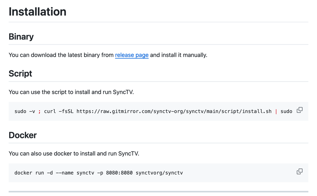Screen dimensions: 317x196
Task: Copy the docker run command
Action: coord(299,172)
